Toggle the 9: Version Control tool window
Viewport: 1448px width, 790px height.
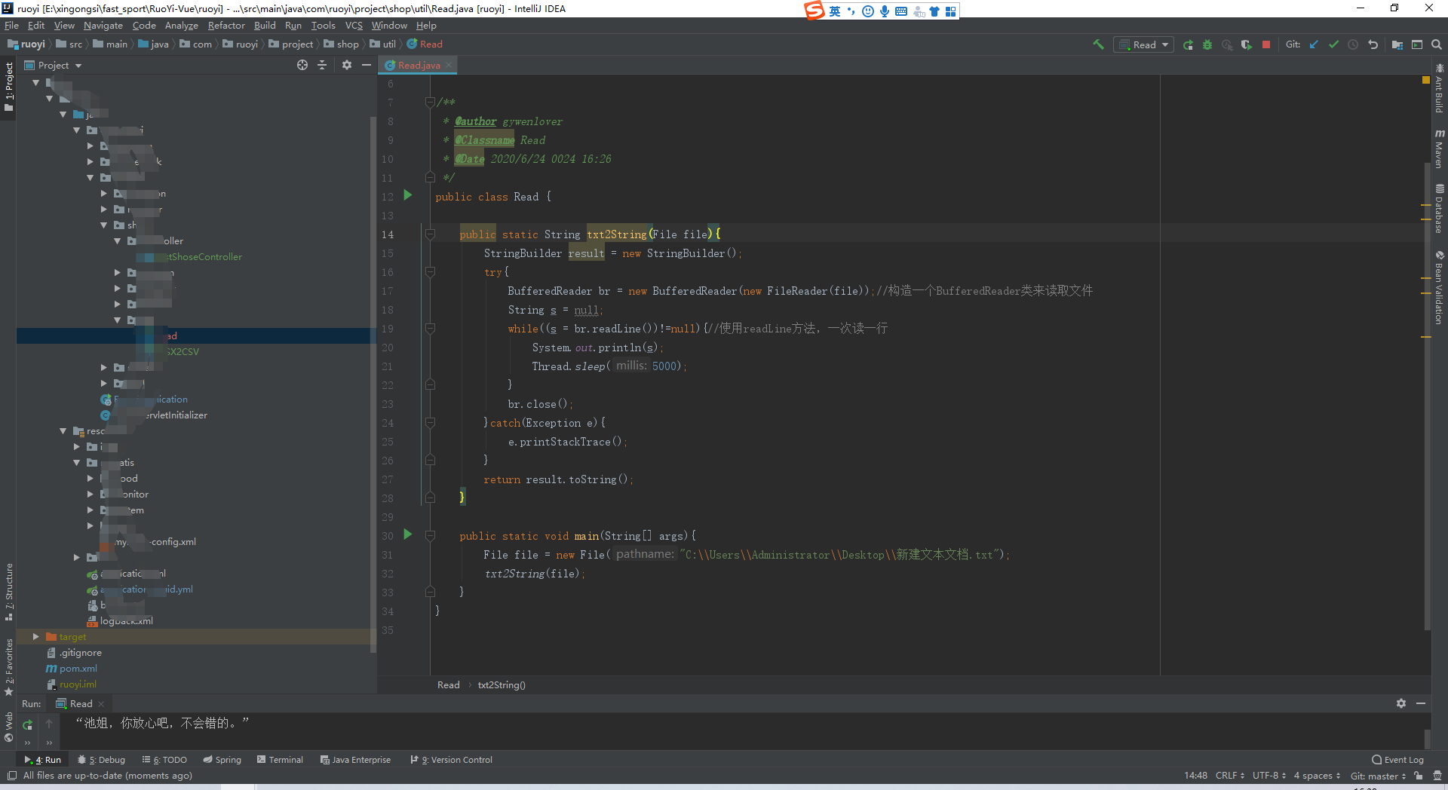451,760
